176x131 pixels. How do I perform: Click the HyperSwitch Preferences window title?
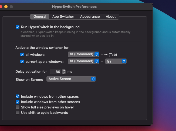pyautogui.click(x=74, y=7)
